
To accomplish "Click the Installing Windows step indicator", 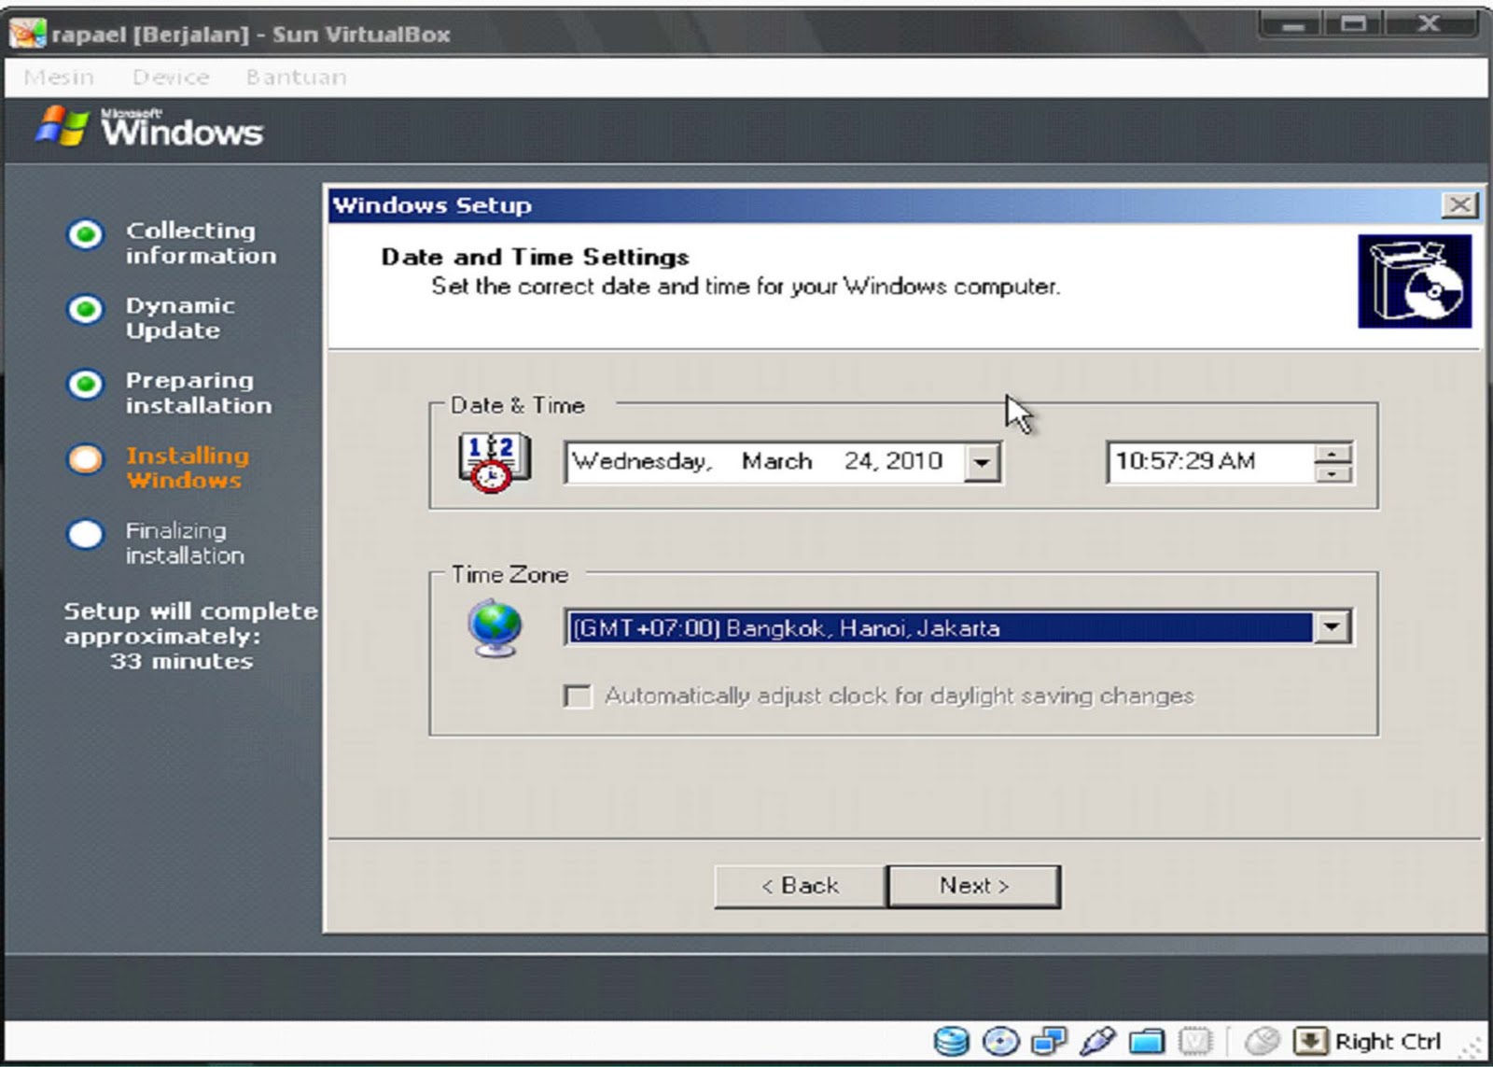I will click(85, 458).
